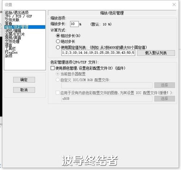Click the 取消 button
Image resolution: width=181 pixels, height=170 pixels.
pyautogui.click(x=24, y=90)
